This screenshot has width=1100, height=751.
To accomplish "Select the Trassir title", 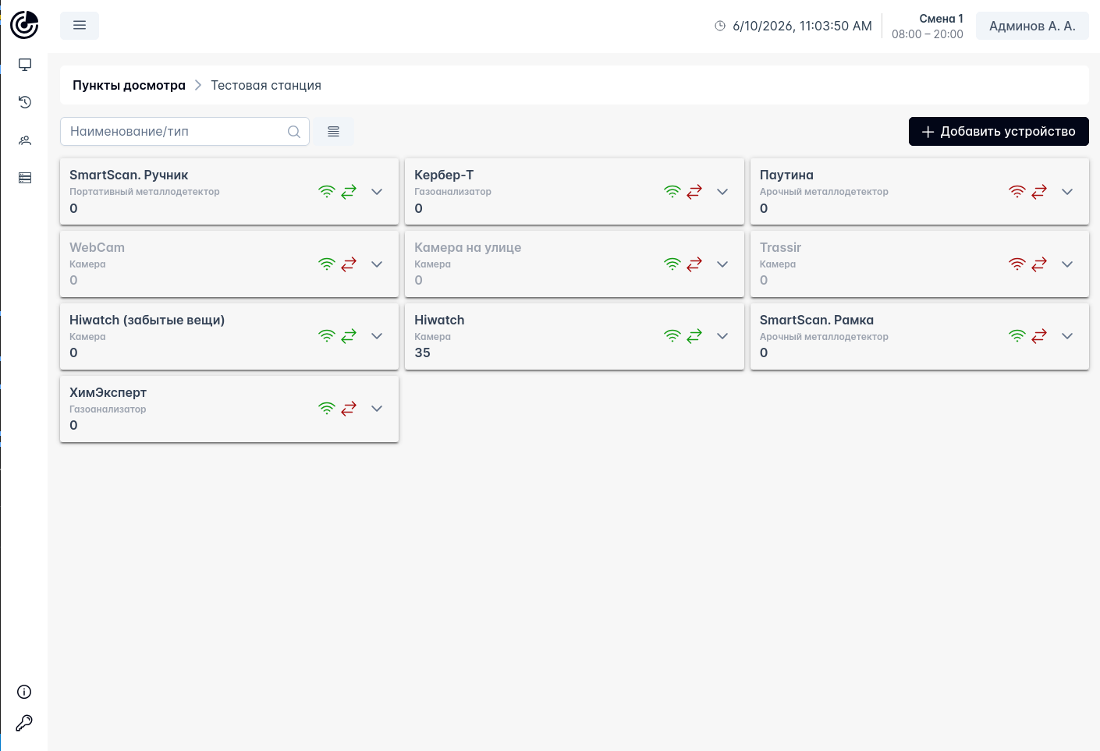I will [780, 248].
